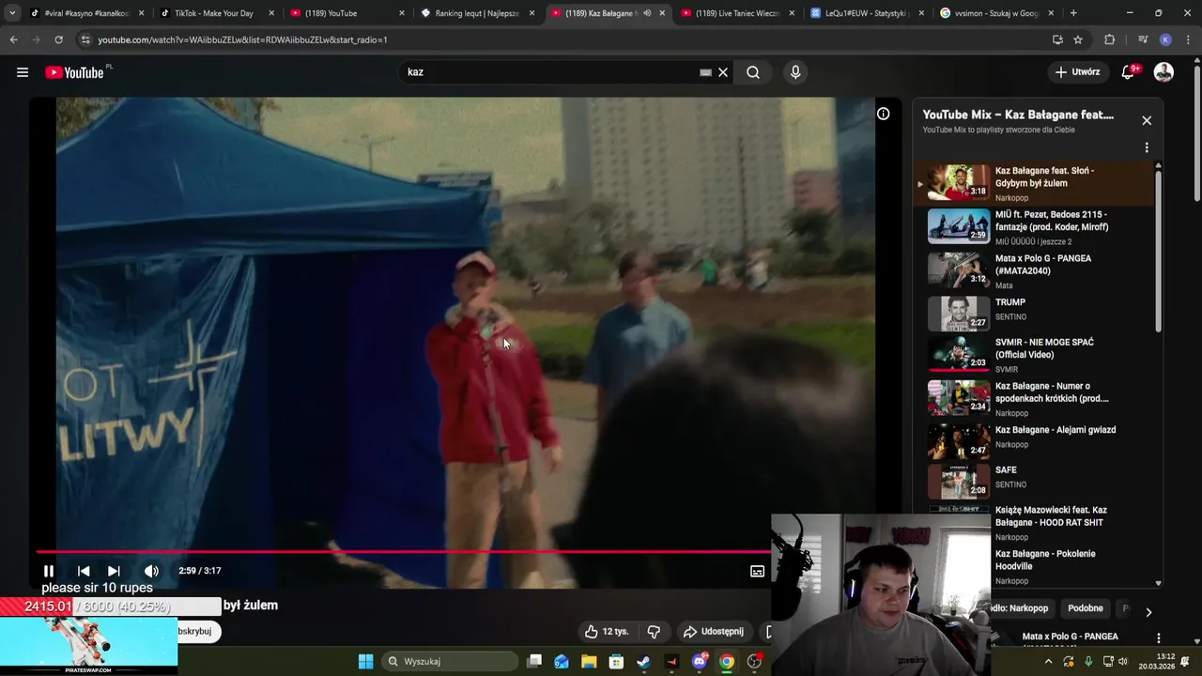This screenshot has height=676, width=1202.
Task: Click the Udostępnij share button
Action: pyautogui.click(x=713, y=632)
